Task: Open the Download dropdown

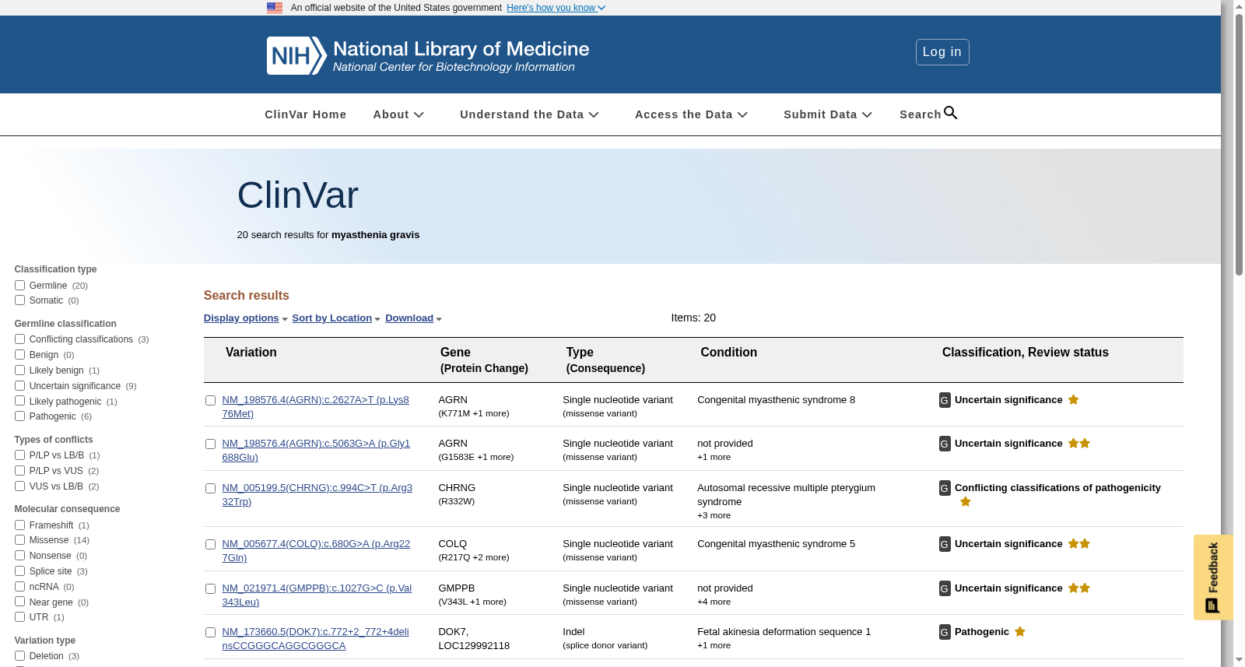Action: tap(413, 318)
